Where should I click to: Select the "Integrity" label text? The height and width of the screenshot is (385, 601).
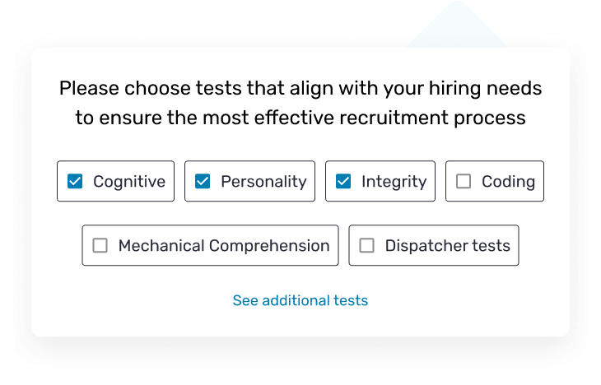click(394, 182)
